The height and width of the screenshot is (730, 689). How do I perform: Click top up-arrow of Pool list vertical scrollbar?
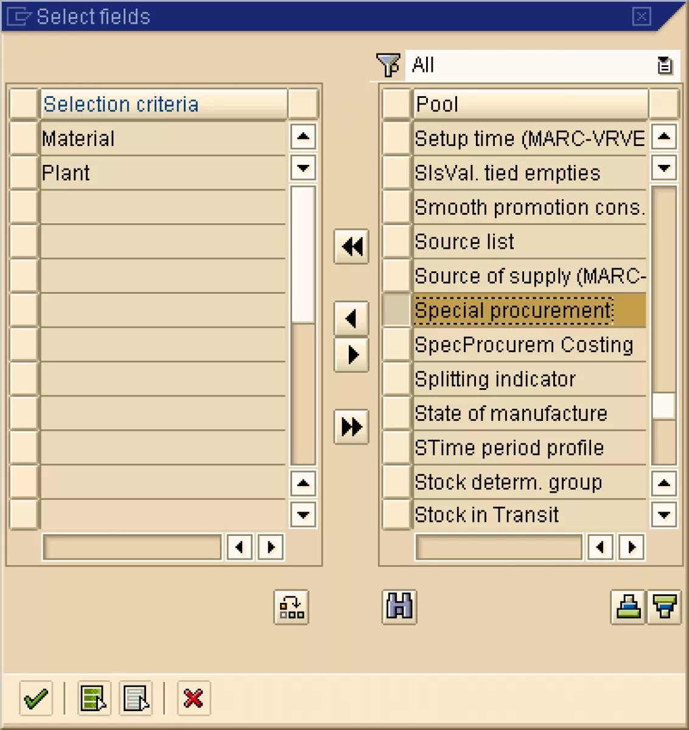(664, 137)
